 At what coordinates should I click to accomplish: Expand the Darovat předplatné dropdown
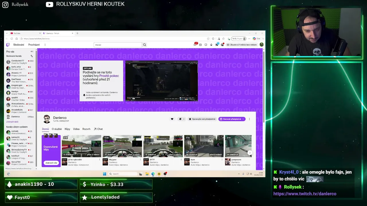243,119
